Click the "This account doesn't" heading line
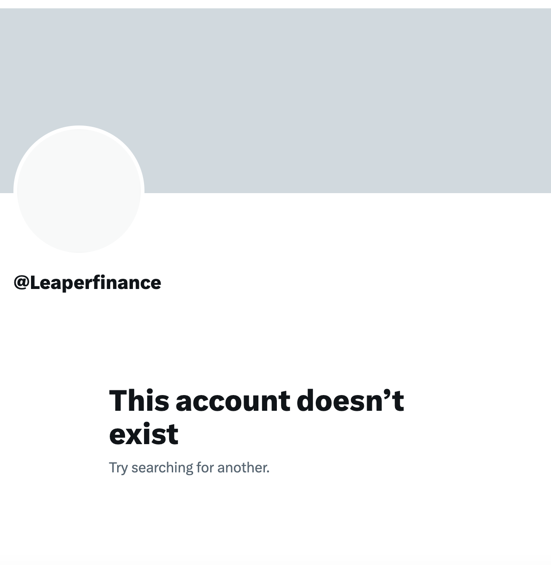This screenshot has width=551, height=565. pos(256,400)
